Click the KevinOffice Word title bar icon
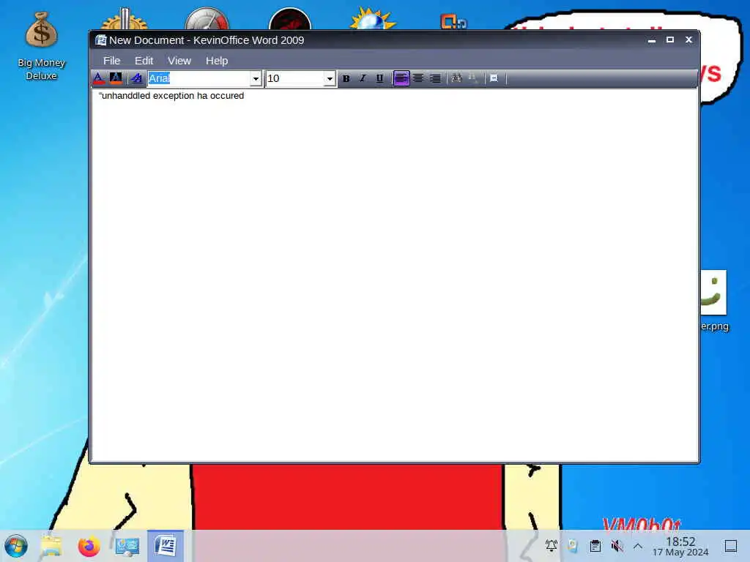 [100, 40]
